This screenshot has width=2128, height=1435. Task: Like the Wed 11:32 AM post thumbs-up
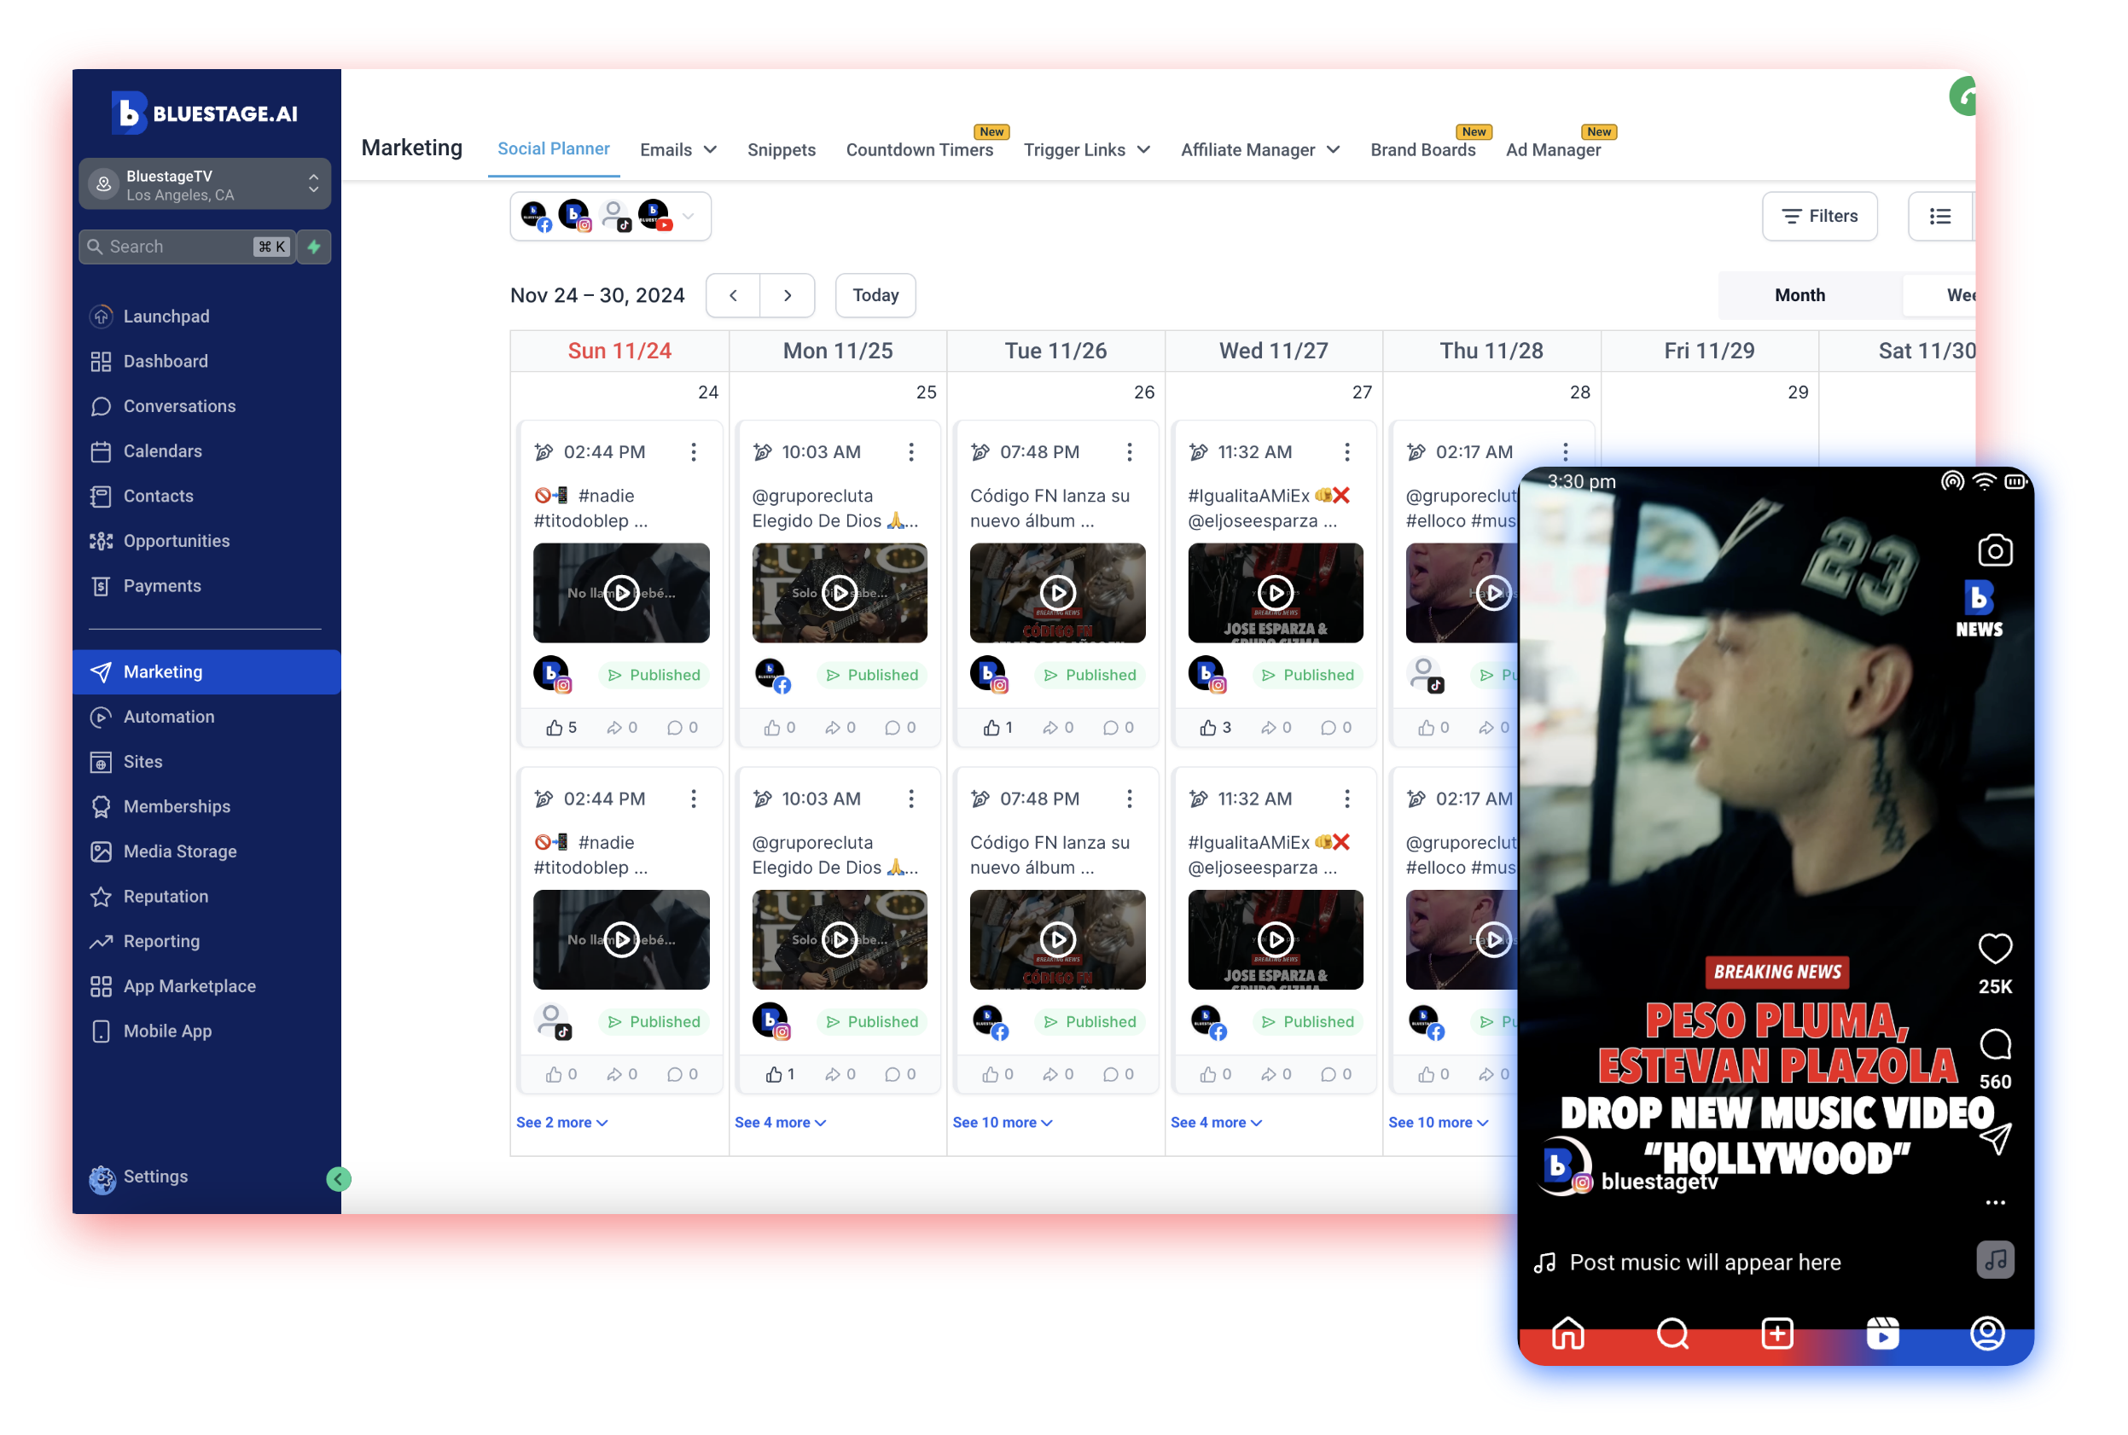[1208, 729]
